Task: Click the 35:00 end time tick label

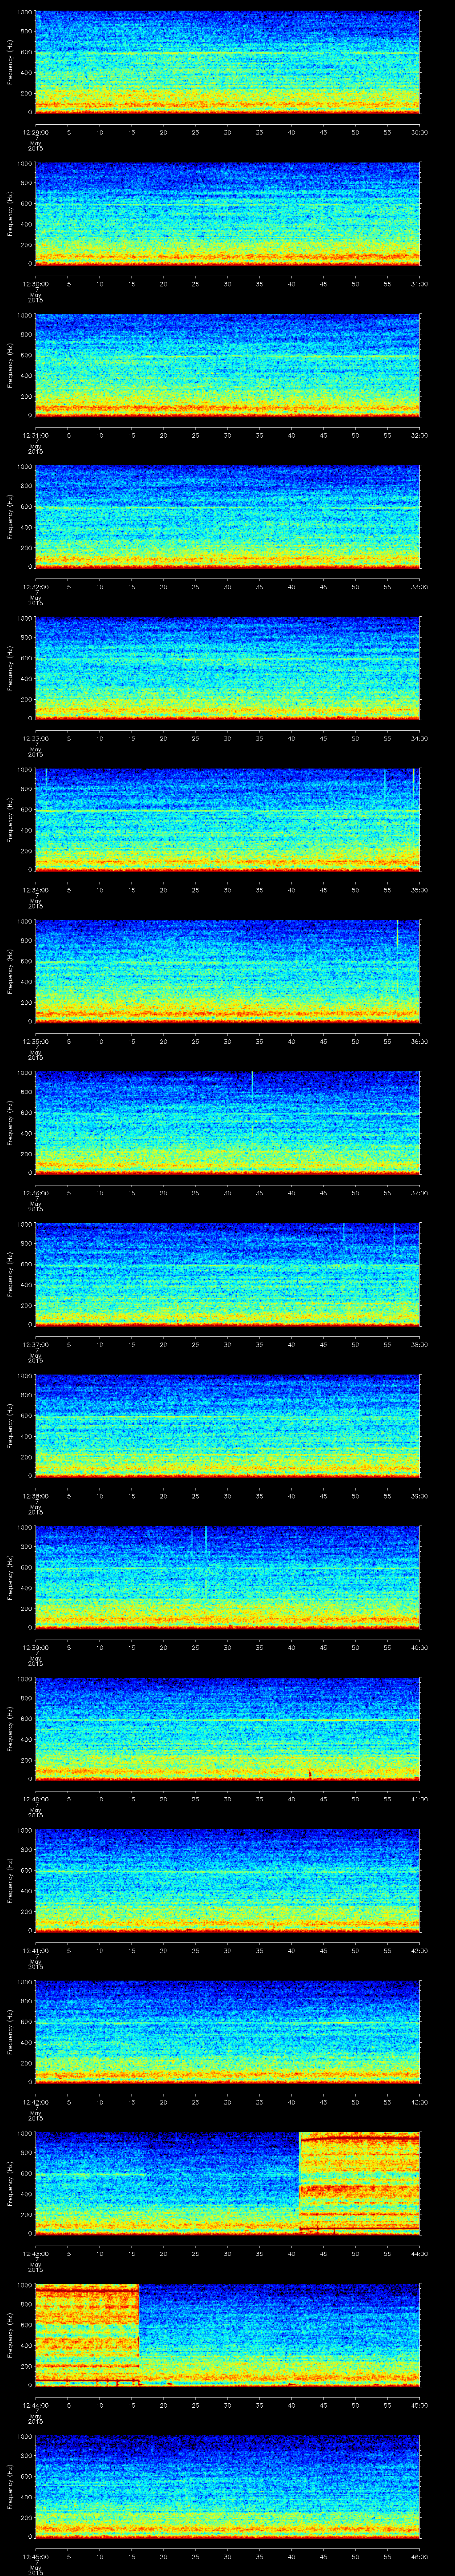Action: (x=419, y=890)
